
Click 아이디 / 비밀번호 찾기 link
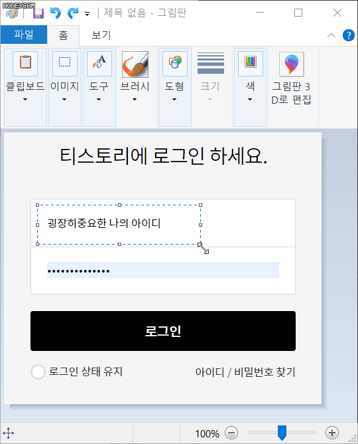[x=245, y=372]
